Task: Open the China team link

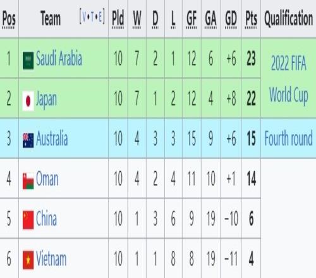Action: 46,218
